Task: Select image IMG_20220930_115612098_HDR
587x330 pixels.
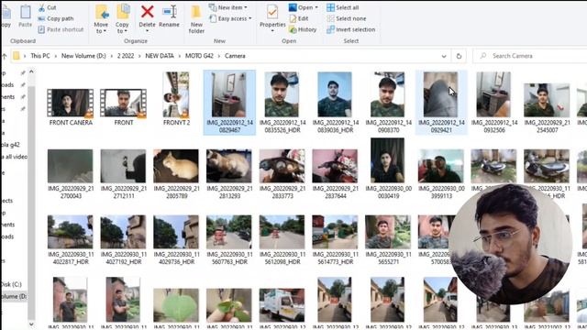Action: click(282, 240)
